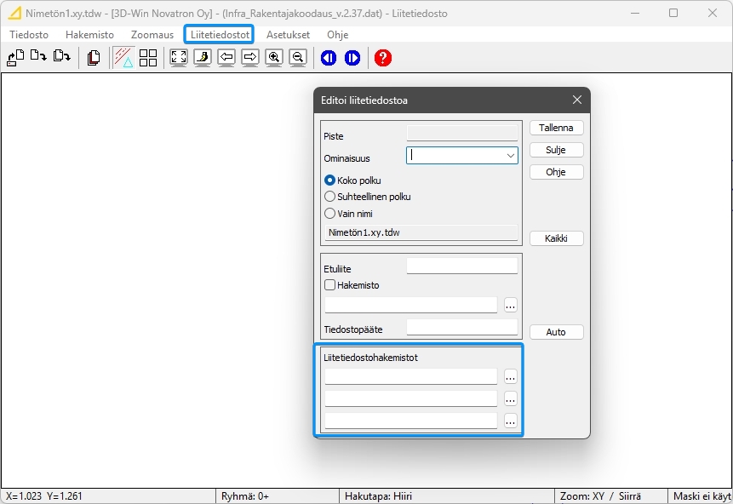Image resolution: width=733 pixels, height=504 pixels.
Task: Click the zoom out magnifier icon
Action: (298, 58)
